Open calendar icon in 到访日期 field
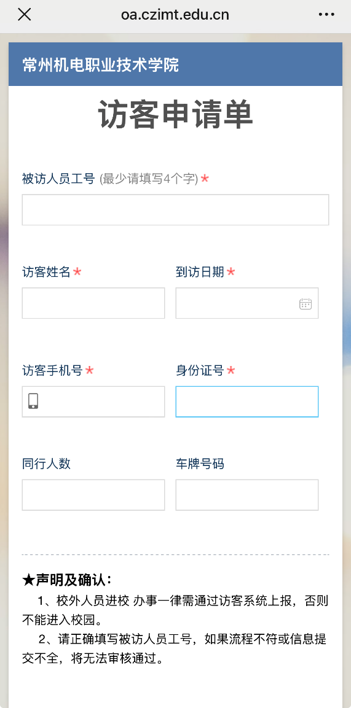The height and width of the screenshot is (708, 351). click(x=306, y=303)
